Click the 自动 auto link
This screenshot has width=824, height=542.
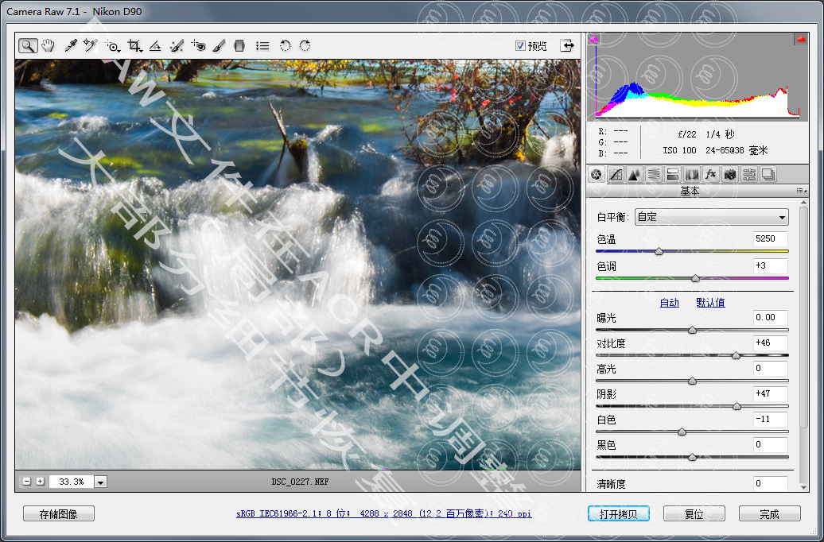[x=669, y=303]
